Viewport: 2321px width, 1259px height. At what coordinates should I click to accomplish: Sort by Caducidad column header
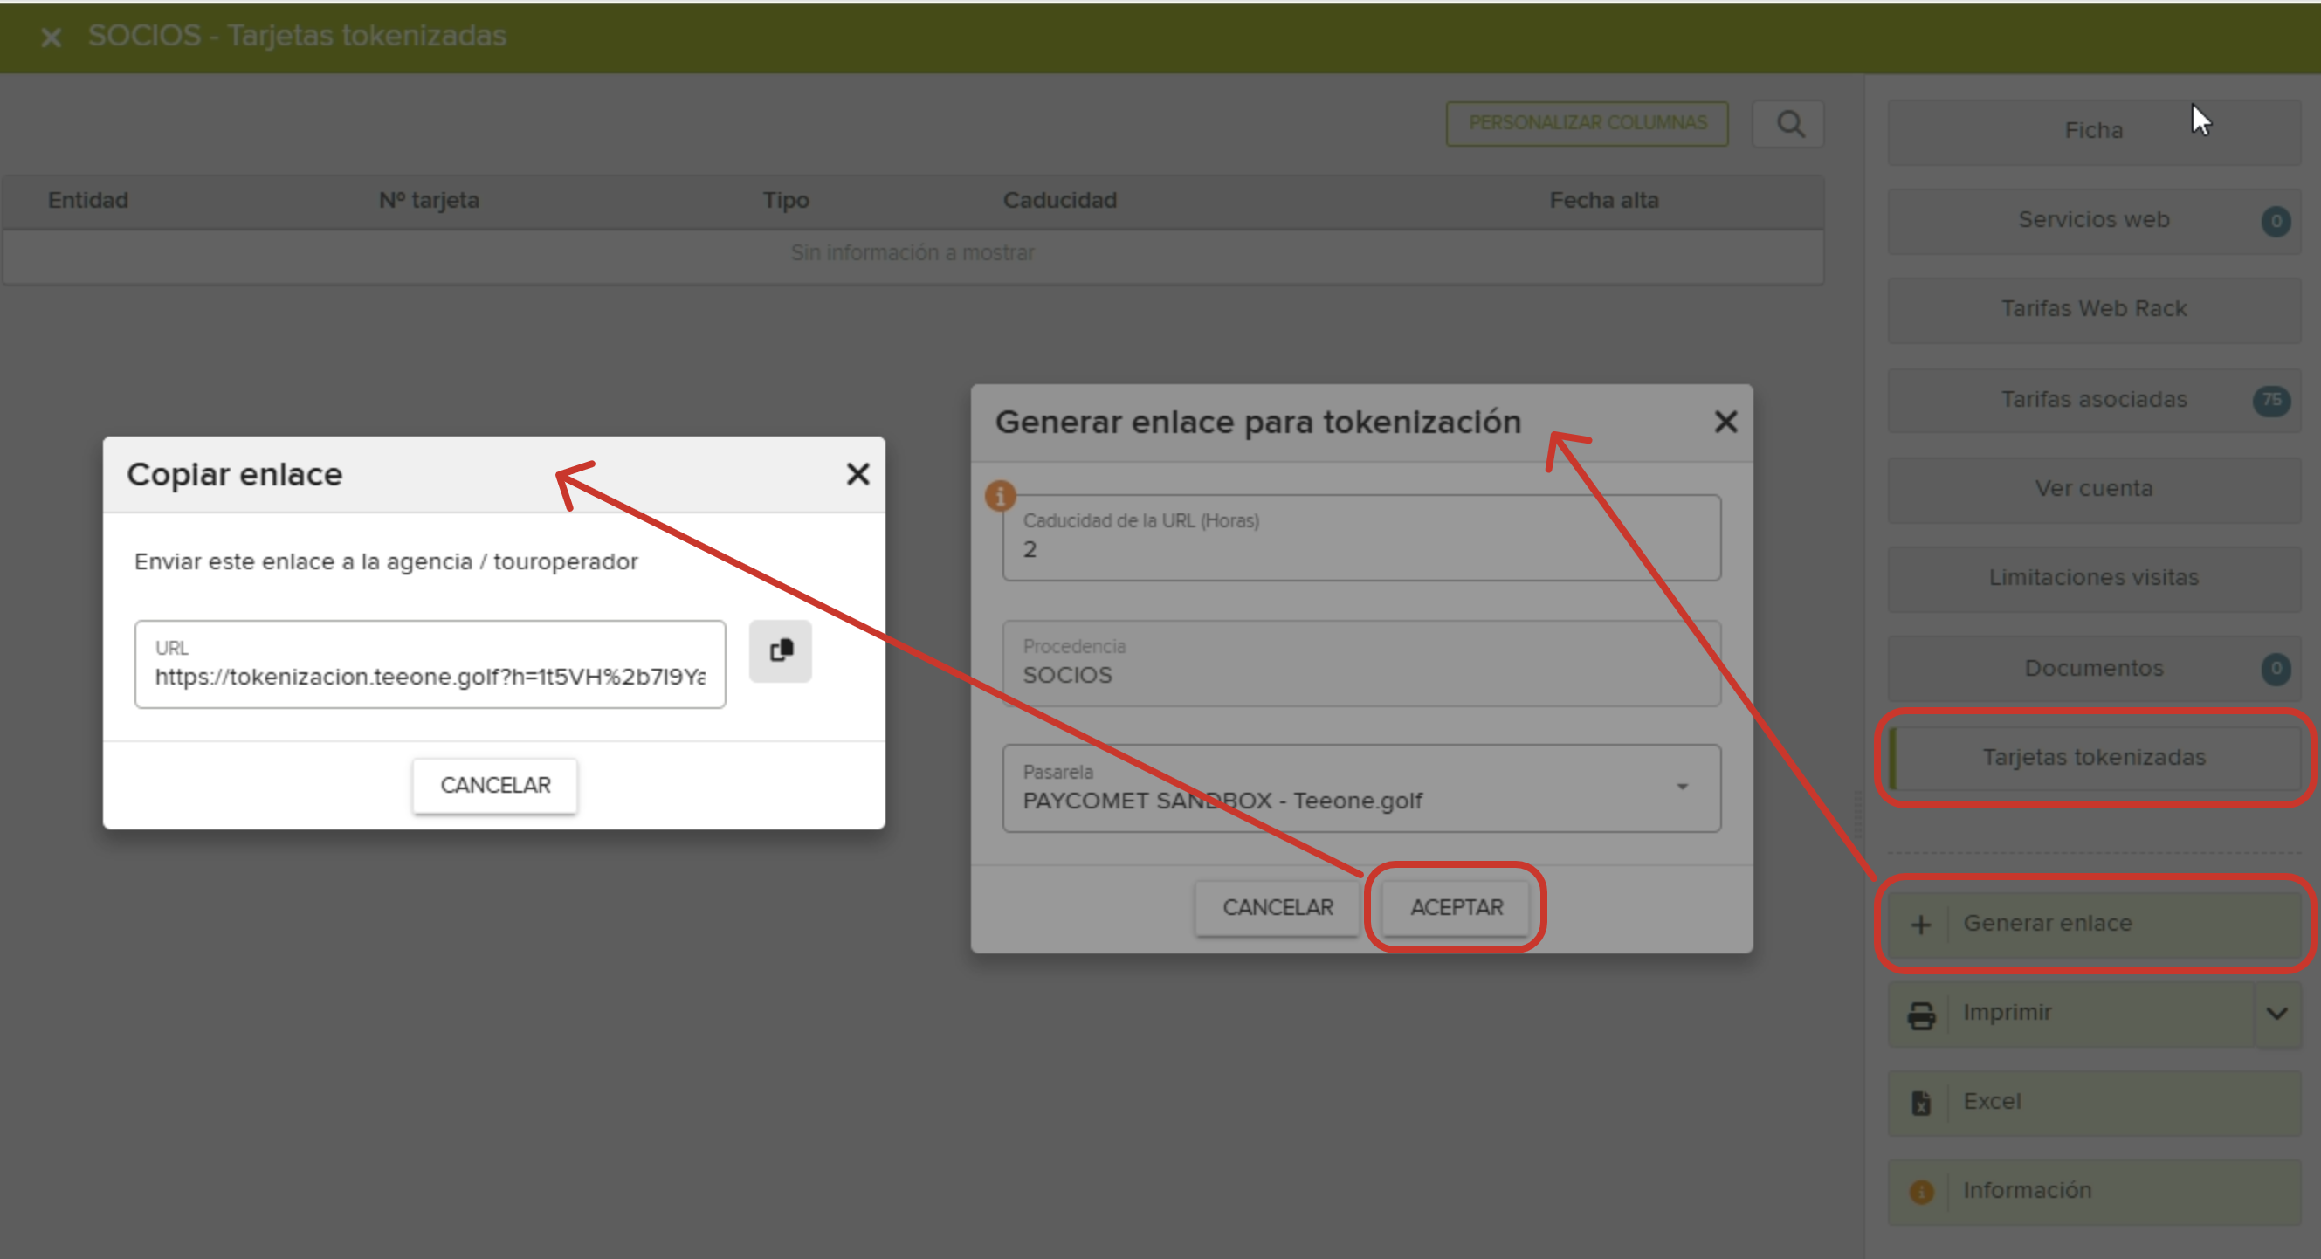1059,200
